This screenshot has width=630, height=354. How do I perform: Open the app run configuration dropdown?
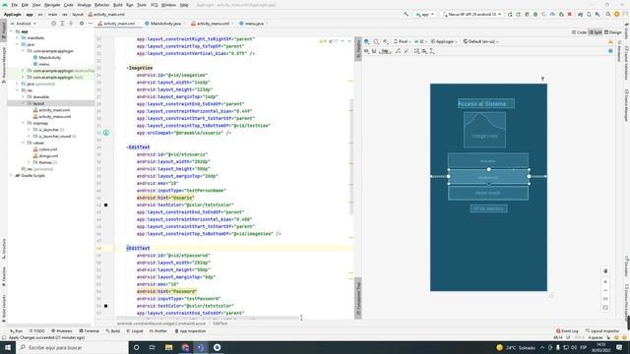click(x=425, y=14)
